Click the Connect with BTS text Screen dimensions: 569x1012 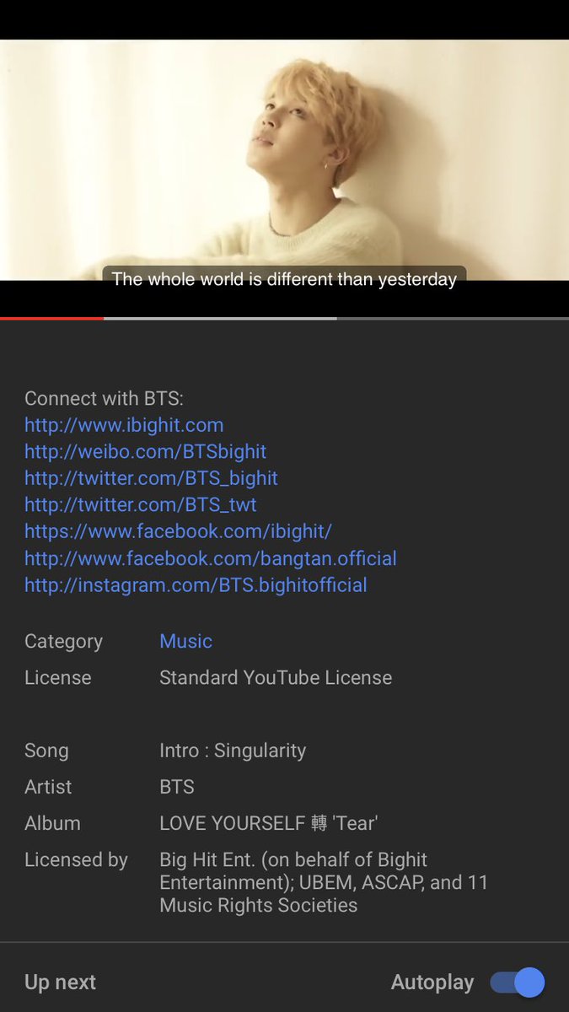pyautogui.click(x=104, y=398)
